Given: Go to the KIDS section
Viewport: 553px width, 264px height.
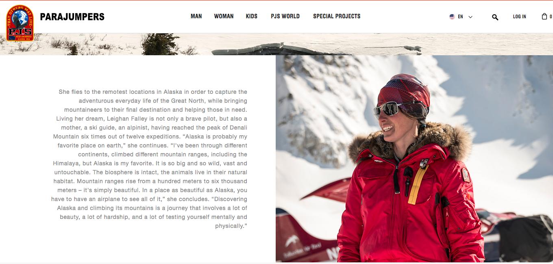Looking at the screenshot, I should 252,16.
